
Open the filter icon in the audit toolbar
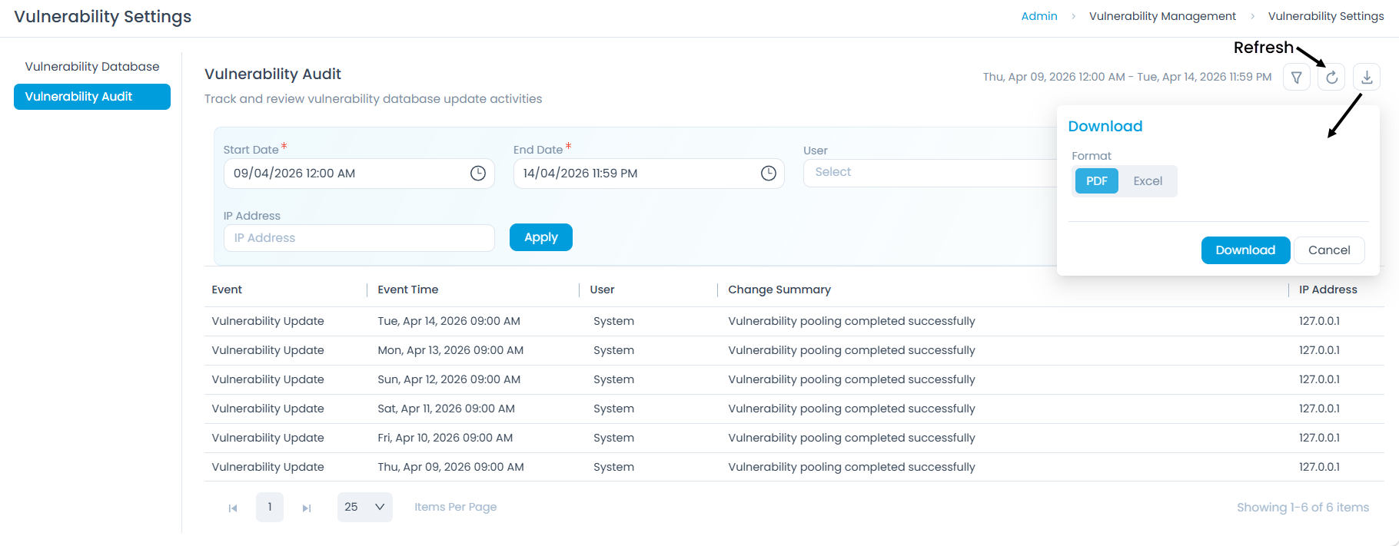coord(1297,77)
